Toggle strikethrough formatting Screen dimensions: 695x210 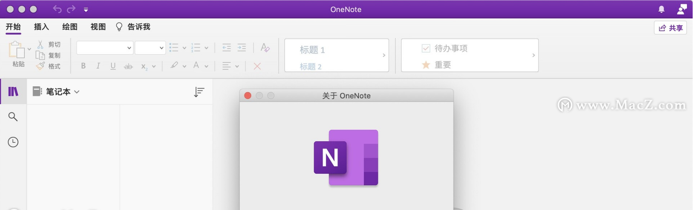tap(128, 66)
